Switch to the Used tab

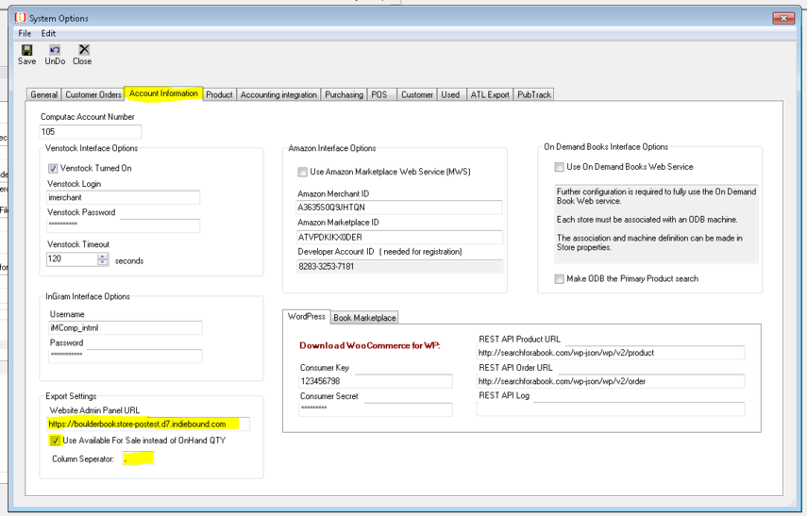point(450,94)
